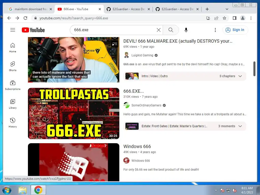
Task: Open YouTube settings three-dot menu
Action: coord(215,30)
